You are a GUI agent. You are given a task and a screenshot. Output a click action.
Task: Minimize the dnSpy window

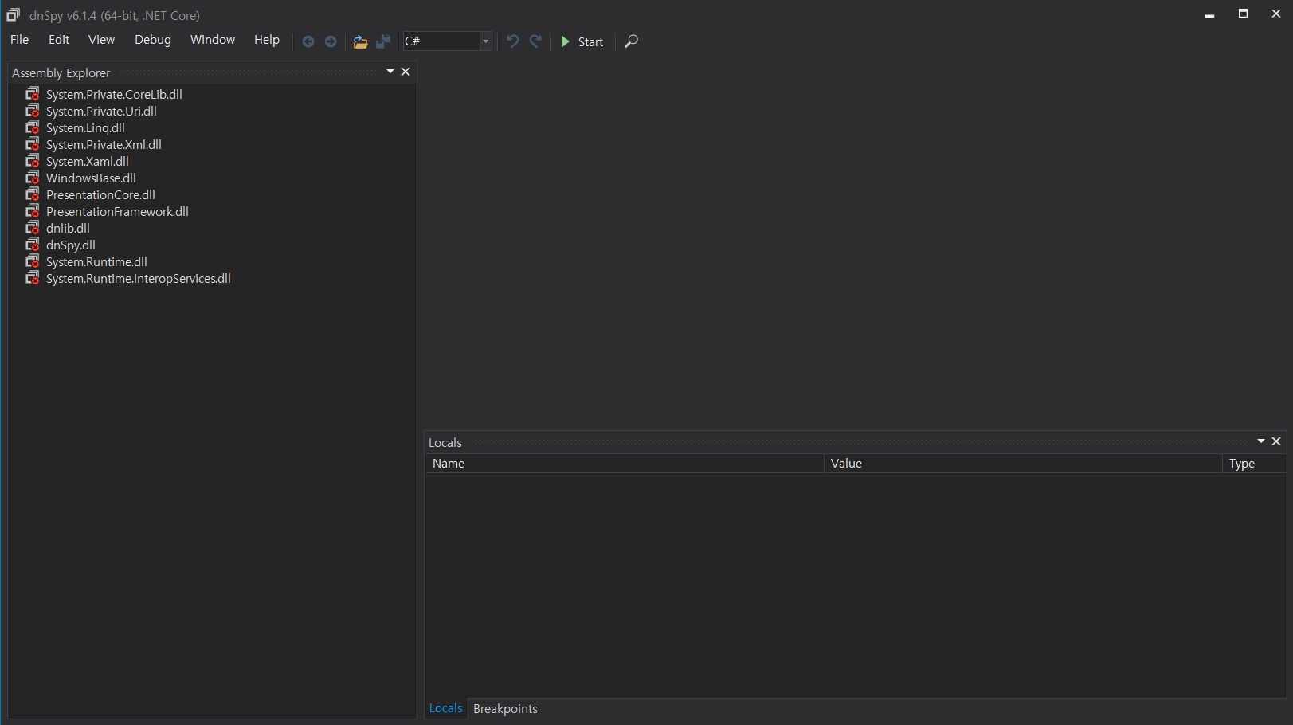1209,14
